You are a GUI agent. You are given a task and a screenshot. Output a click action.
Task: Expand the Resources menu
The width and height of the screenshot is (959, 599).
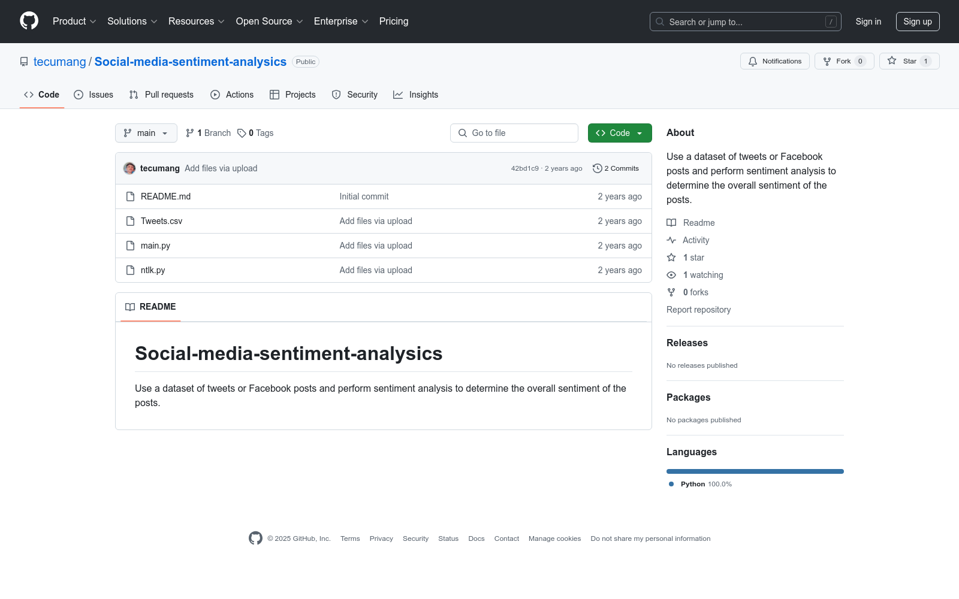tap(197, 22)
